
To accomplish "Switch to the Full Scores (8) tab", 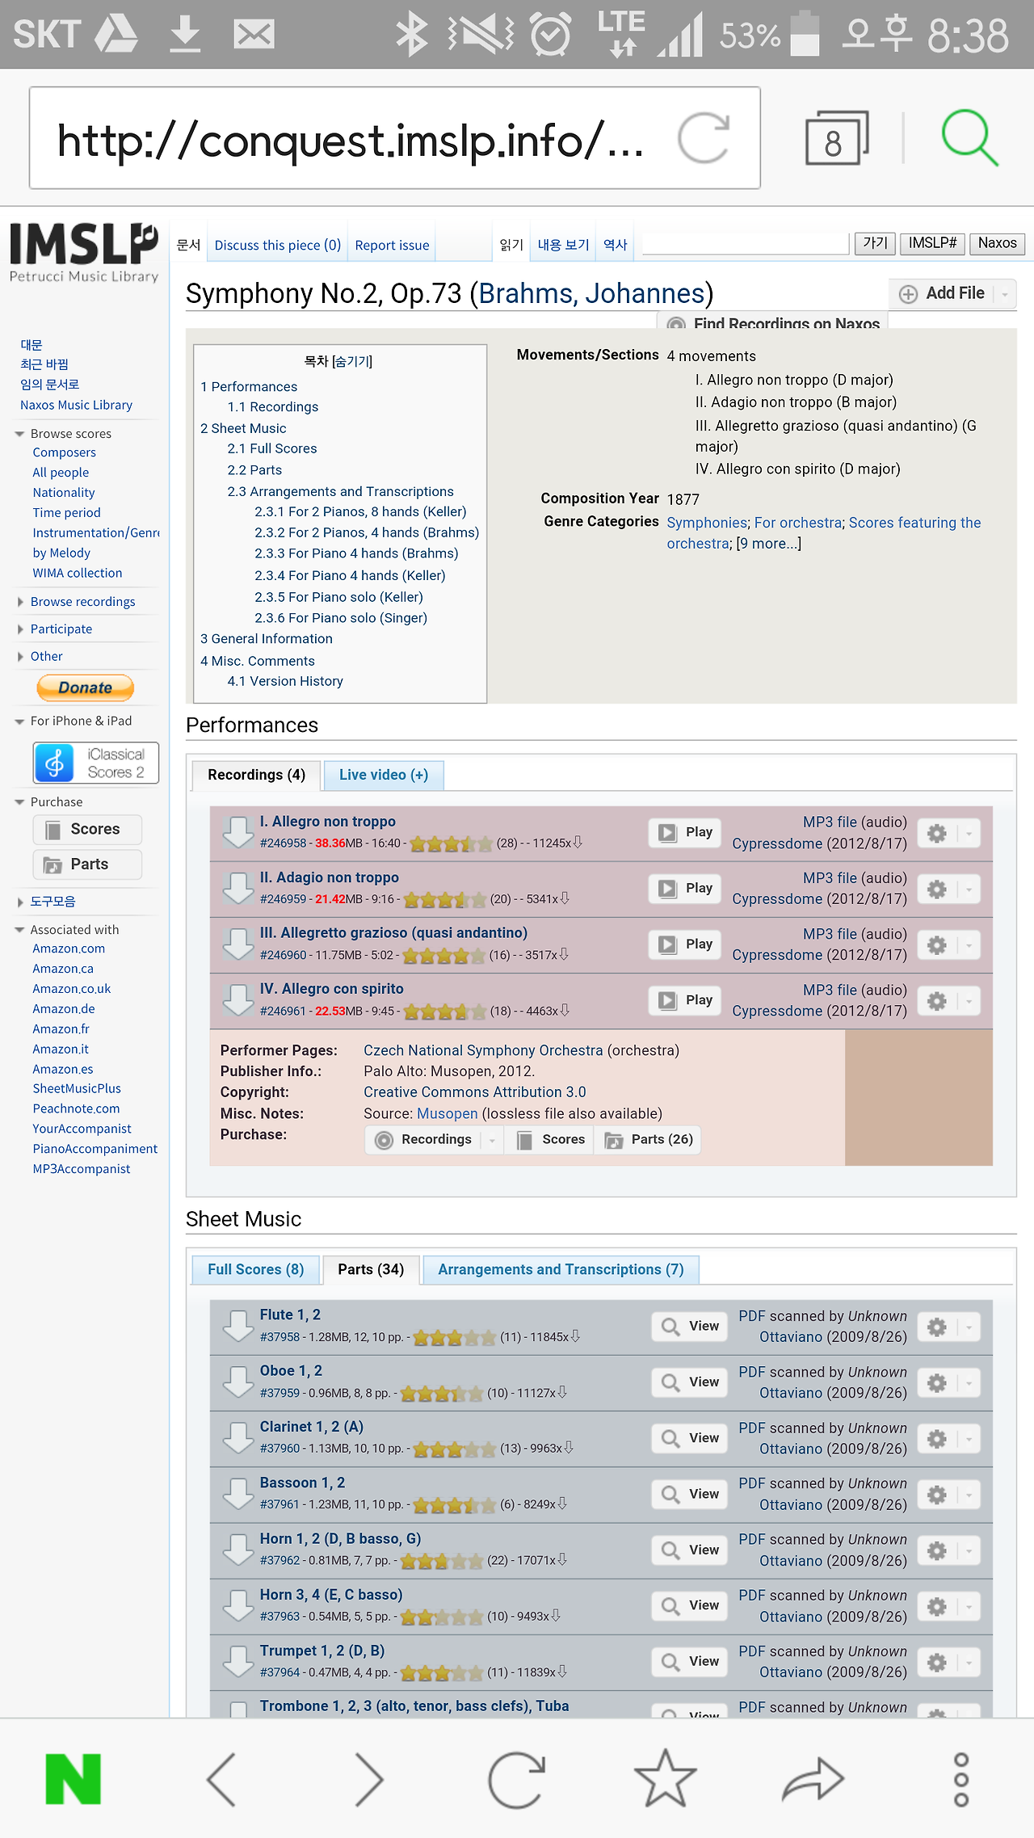I will pos(256,1269).
